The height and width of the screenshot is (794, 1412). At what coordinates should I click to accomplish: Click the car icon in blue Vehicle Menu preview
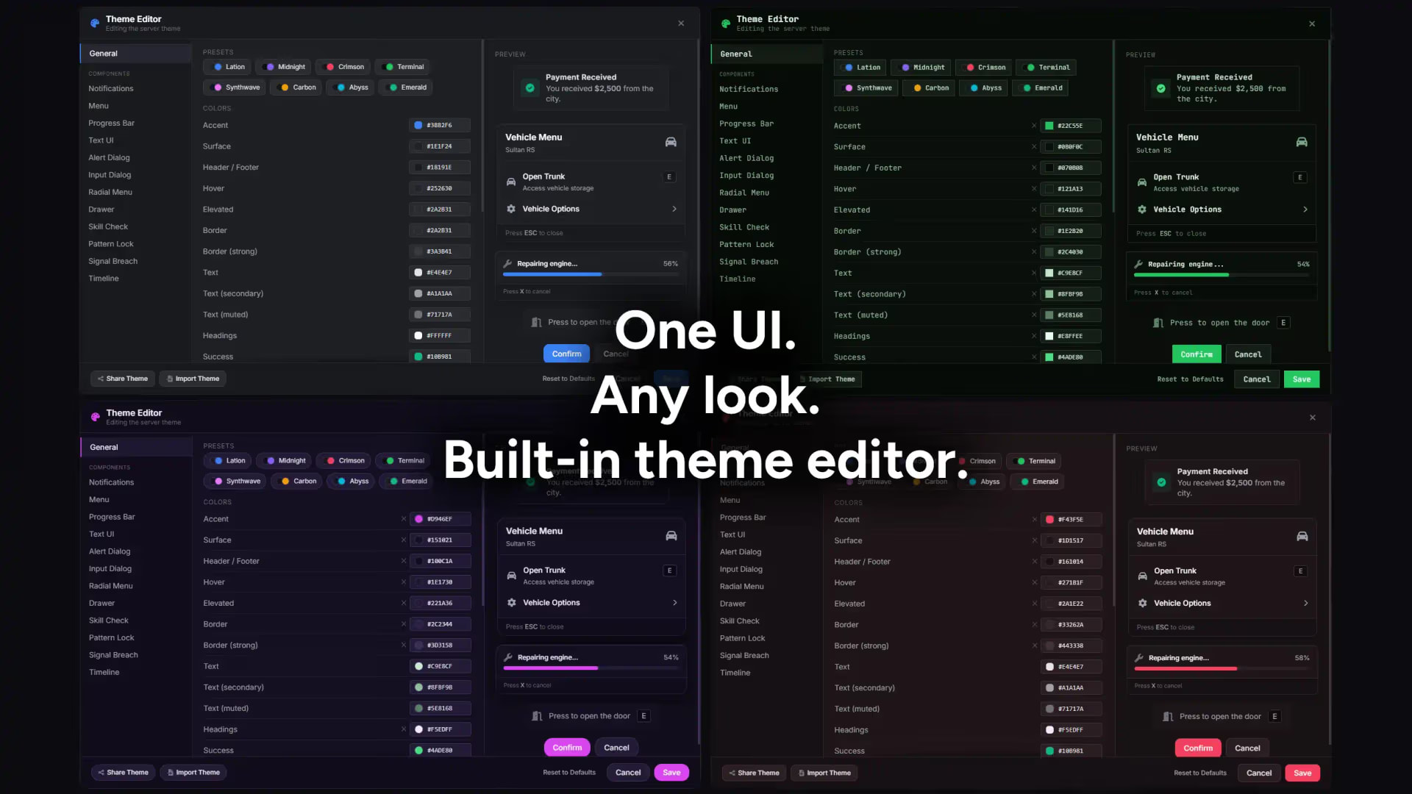click(x=671, y=142)
